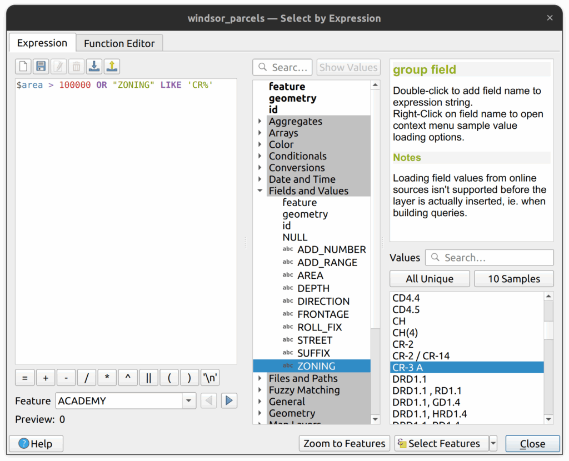Insert the newline '\n' operator

tap(210, 378)
